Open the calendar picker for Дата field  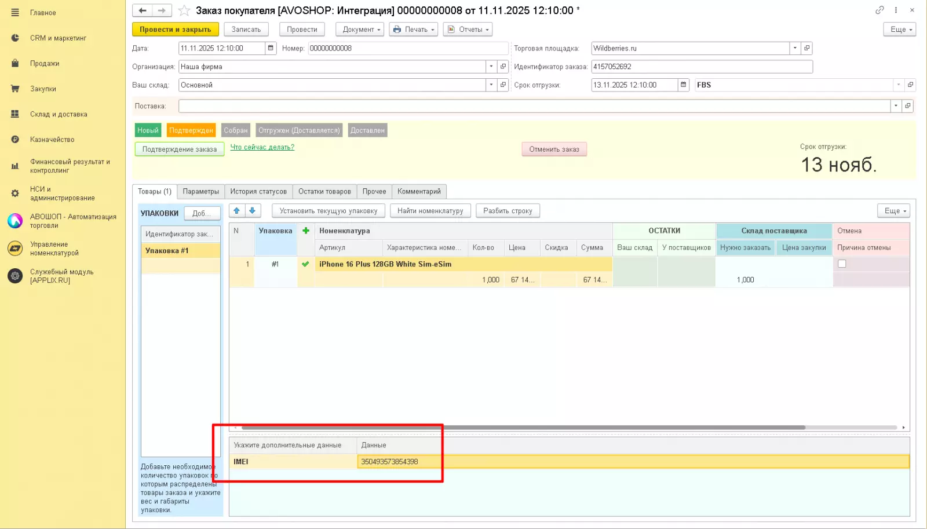tap(271, 48)
